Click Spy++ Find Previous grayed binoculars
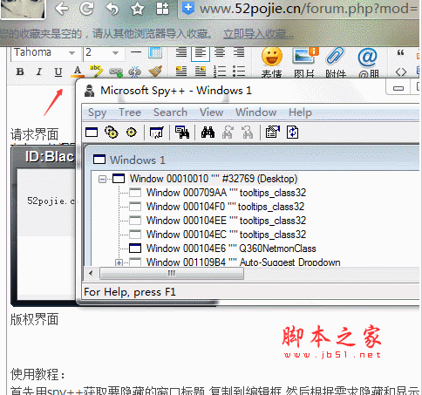This screenshot has width=422, height=395. (248, 133)
